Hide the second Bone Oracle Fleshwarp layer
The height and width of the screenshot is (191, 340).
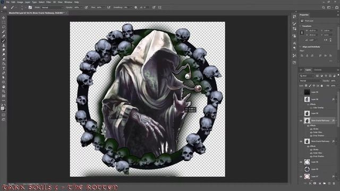coord(301,142)
